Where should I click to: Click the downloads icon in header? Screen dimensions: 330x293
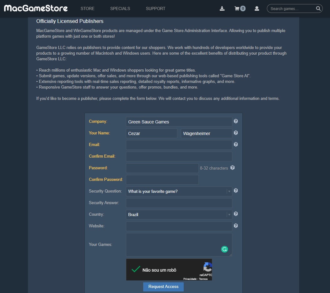tap(222, 8)
